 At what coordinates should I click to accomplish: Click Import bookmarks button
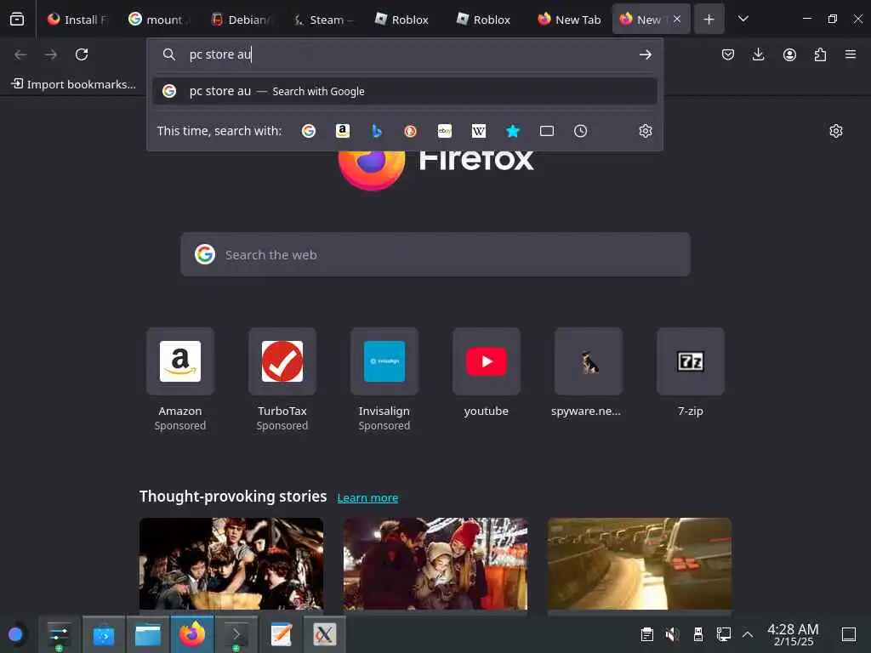point(73,84)
